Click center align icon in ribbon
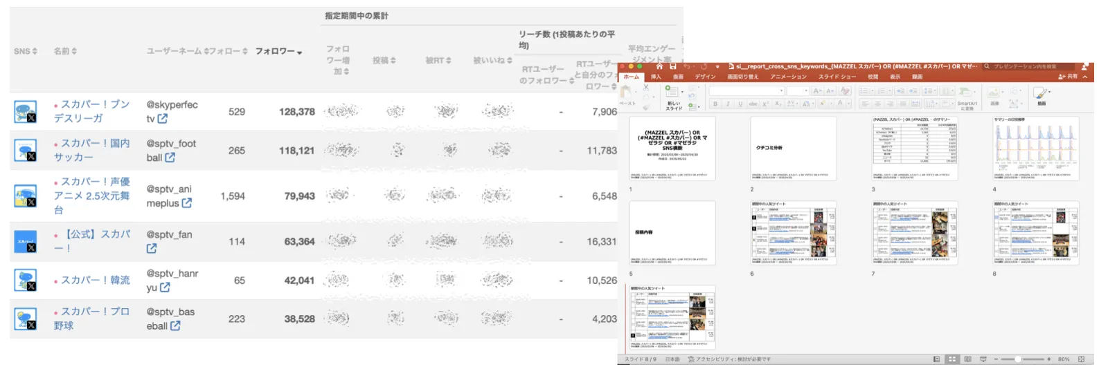This screenshot has height=380, width=1108. [x=877, y=104]
